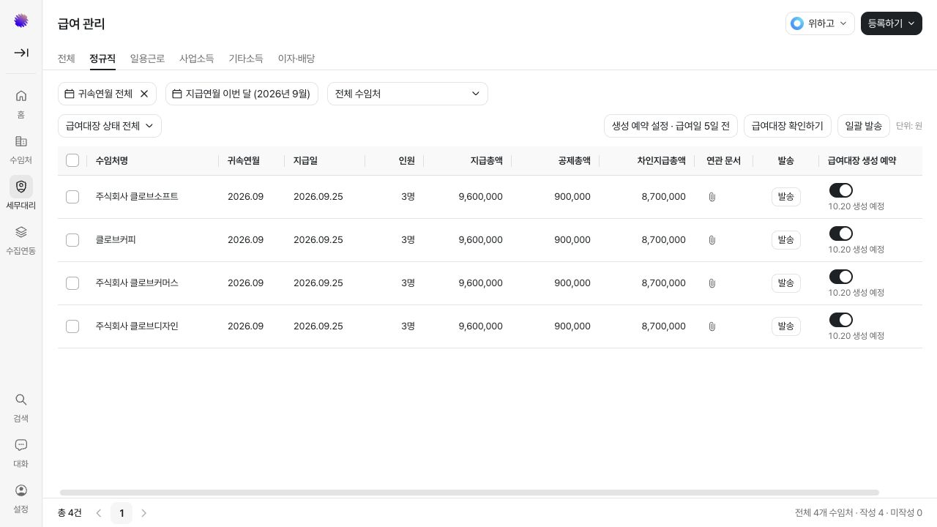Switch to the 기타소득 tab
Screen dimensions: 937x527
(x=246, y=59)
